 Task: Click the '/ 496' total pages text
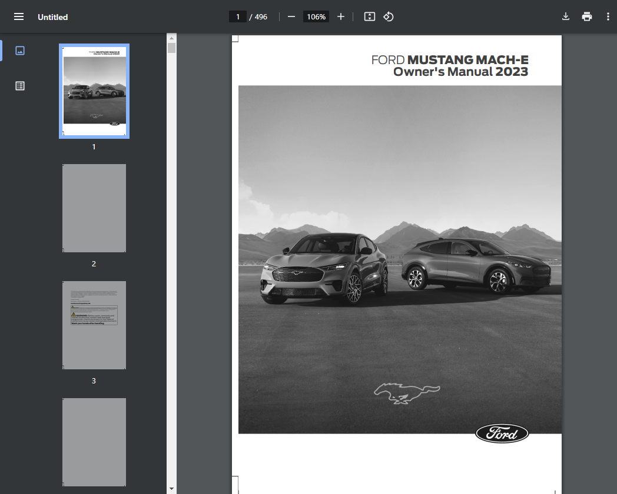258,17
